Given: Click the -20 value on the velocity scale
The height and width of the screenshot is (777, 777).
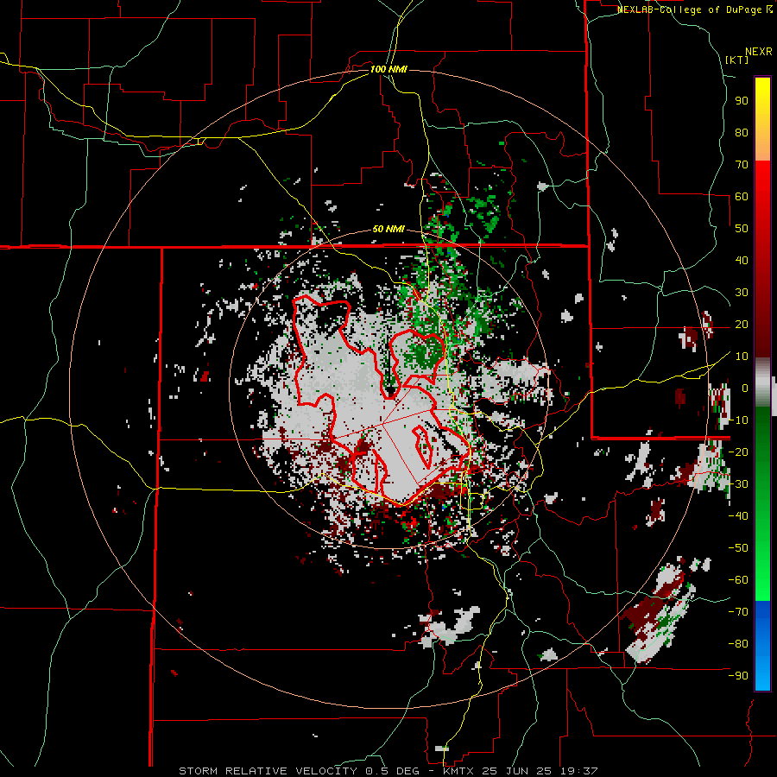Looking at the screenshot, I should [738, 452].
